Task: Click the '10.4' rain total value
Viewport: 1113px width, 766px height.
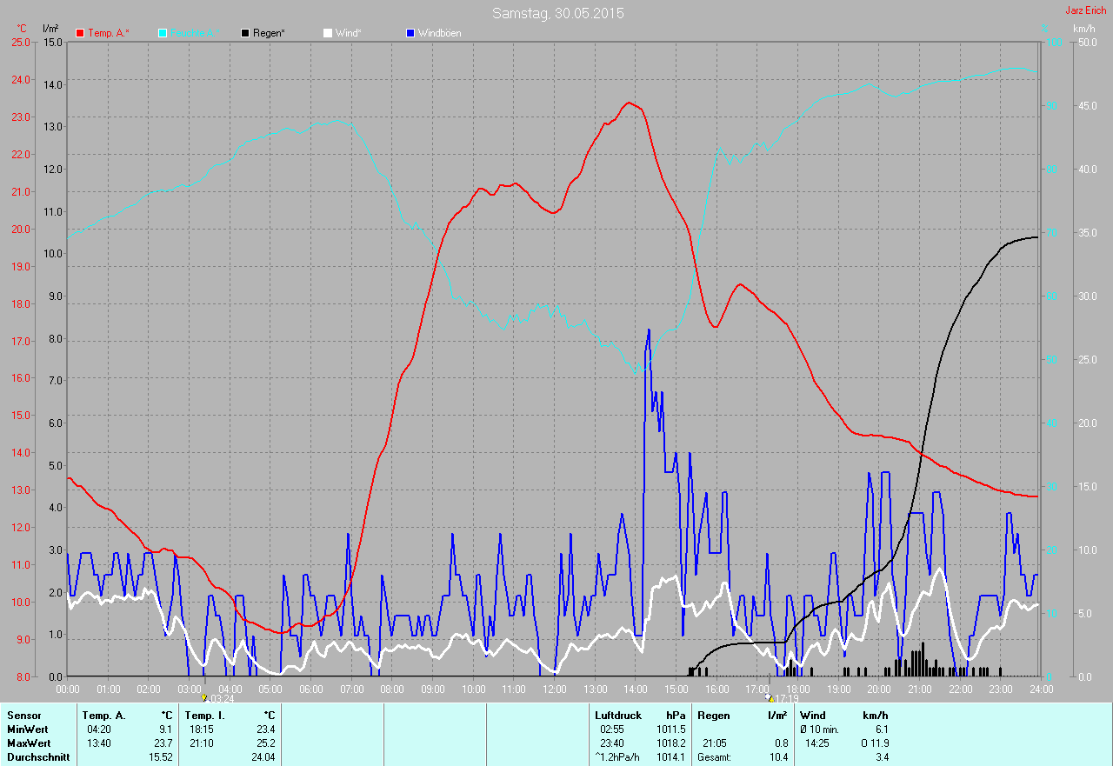Action: [x=778, y=757]
